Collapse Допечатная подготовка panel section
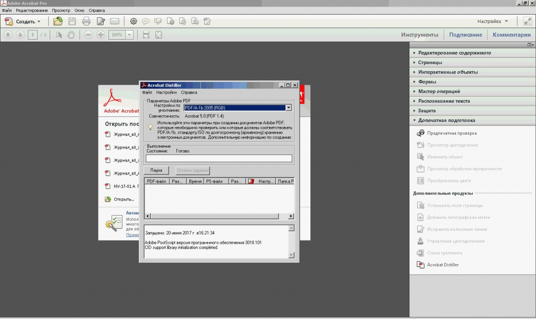Viewport: 536px width, 319px height. pyautogui.click(x=473, y=120)
